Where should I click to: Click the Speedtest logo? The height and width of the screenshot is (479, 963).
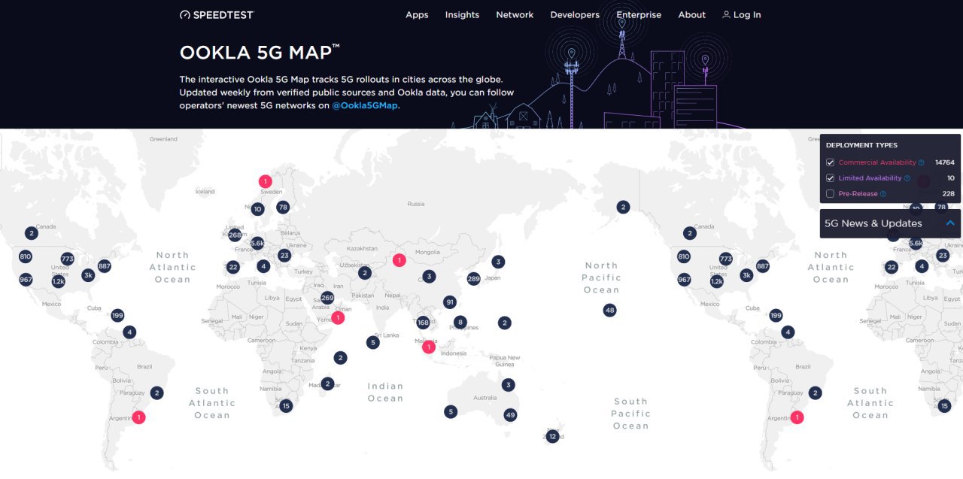point(217,15)
